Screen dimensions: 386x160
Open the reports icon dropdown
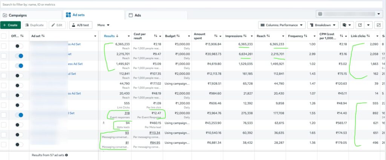tap(346, 25)
